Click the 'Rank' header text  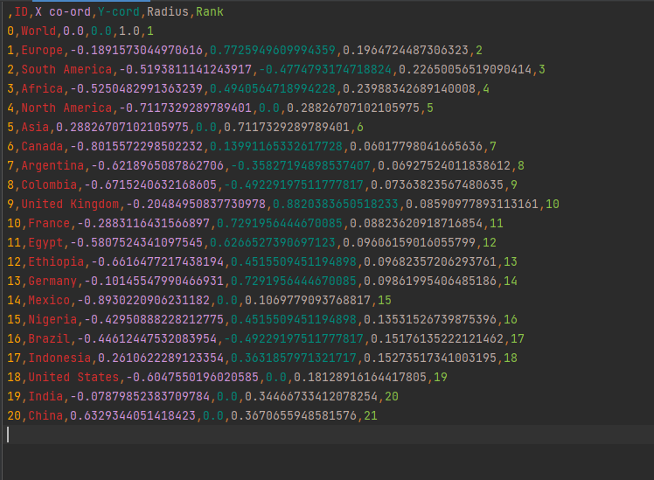pos(210,12)
